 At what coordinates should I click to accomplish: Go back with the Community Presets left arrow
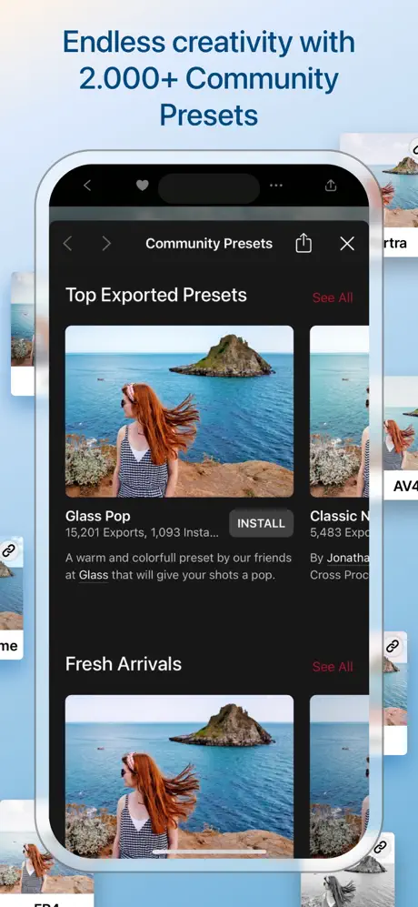pos(67,244)
